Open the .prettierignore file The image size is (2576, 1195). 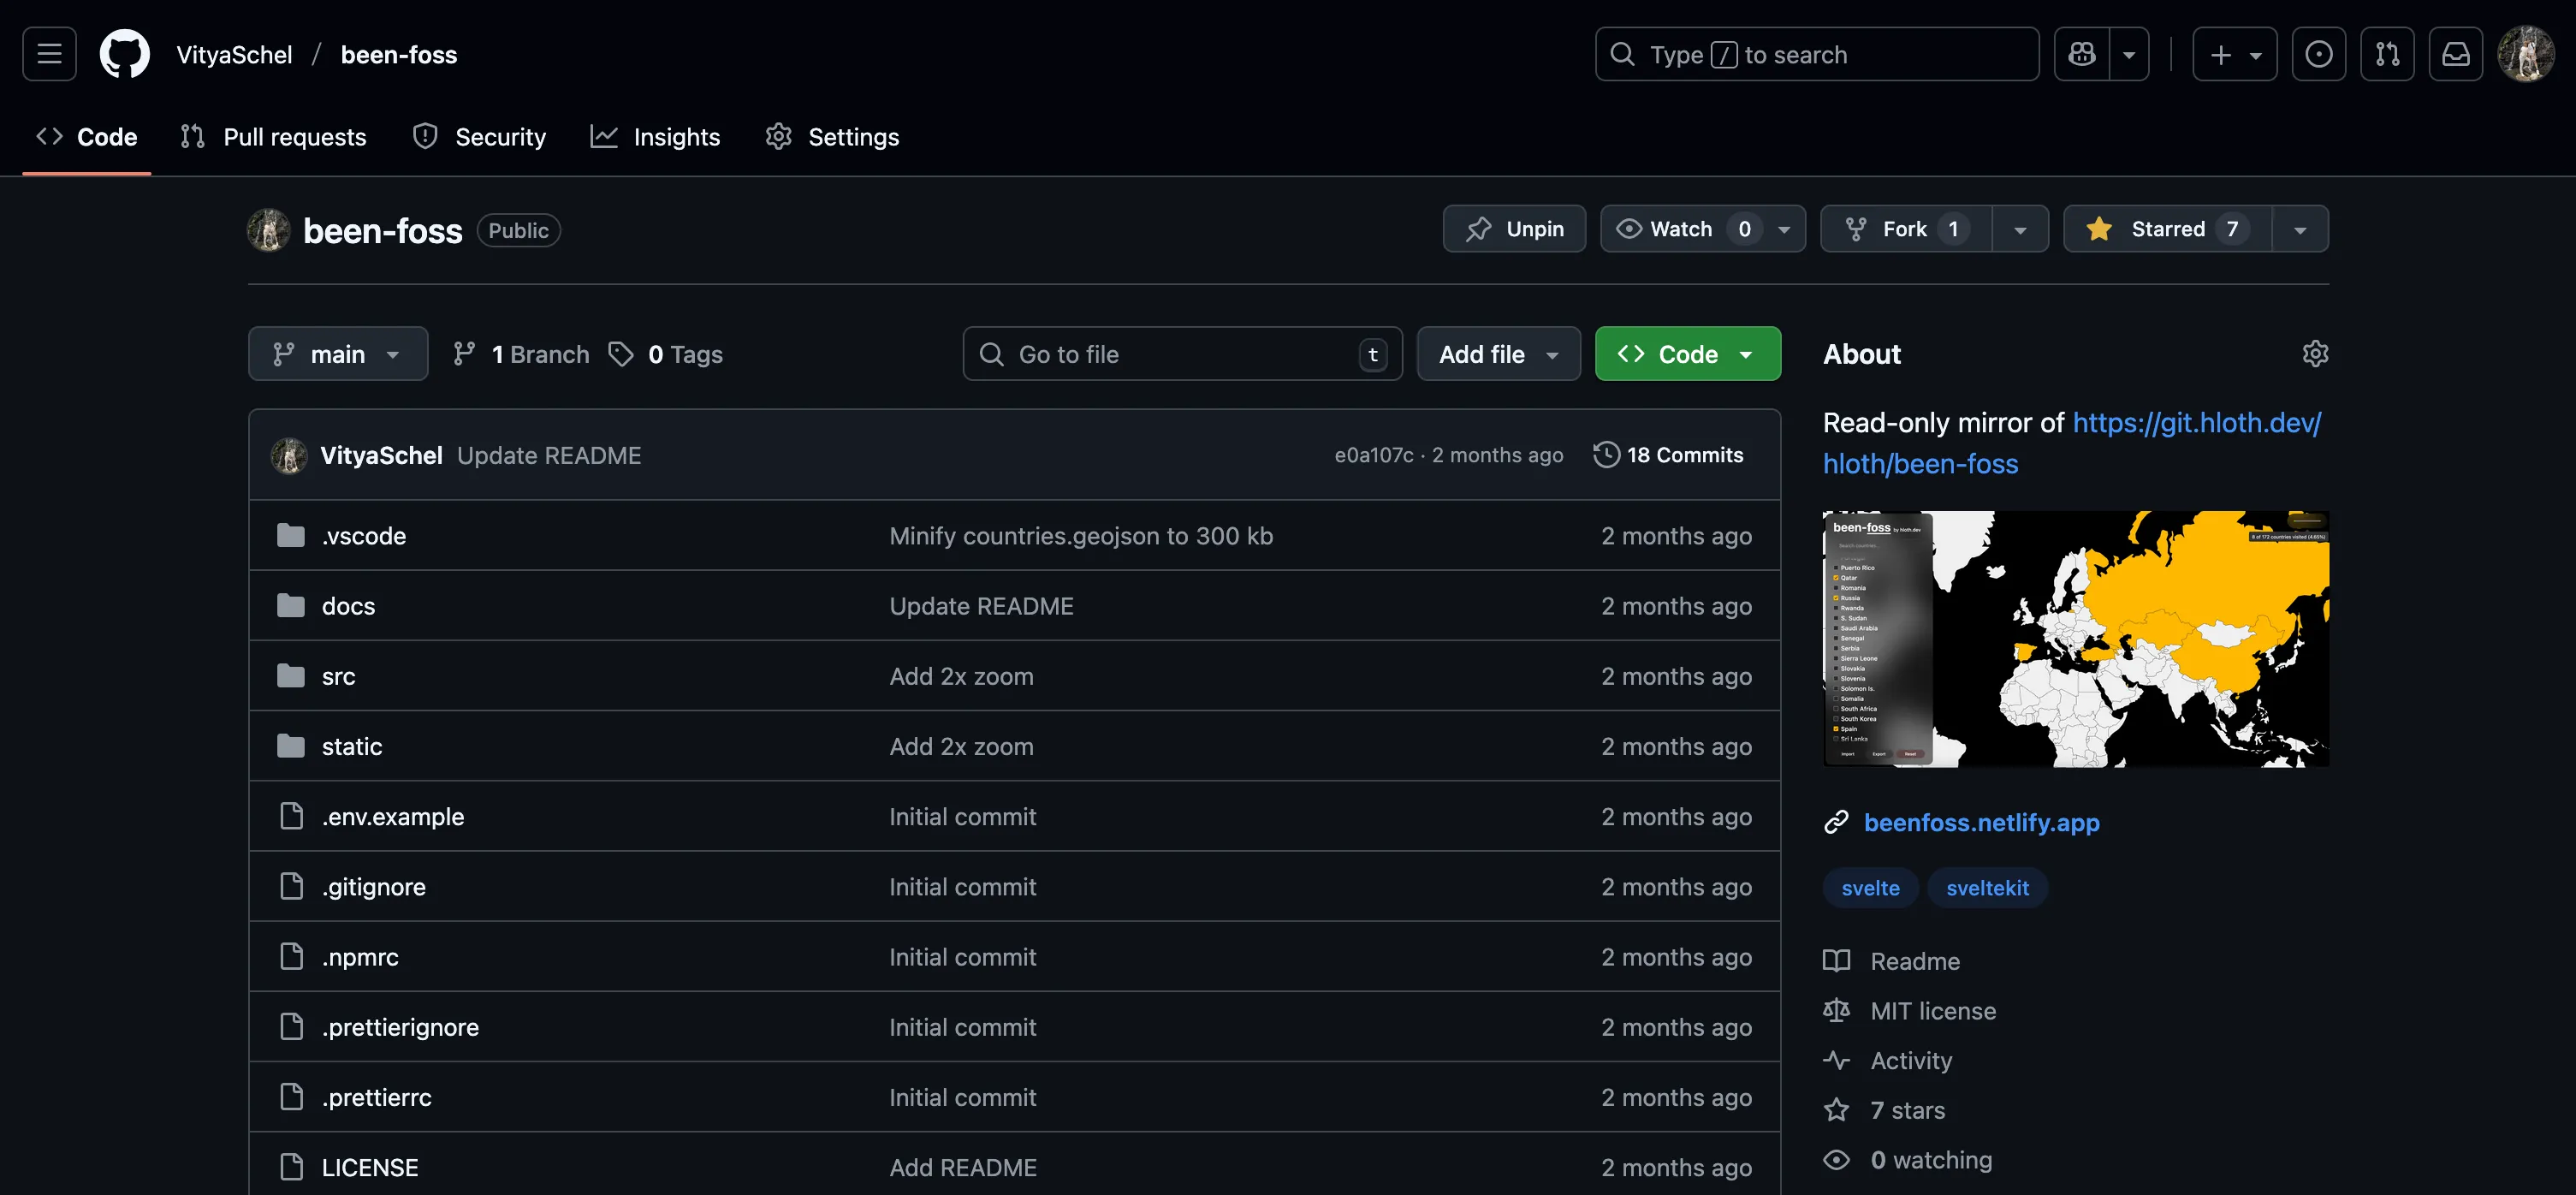point(400,1027)
